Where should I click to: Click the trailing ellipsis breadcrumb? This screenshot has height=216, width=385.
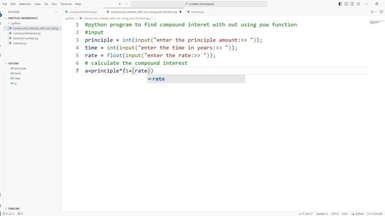click(155, 19)
